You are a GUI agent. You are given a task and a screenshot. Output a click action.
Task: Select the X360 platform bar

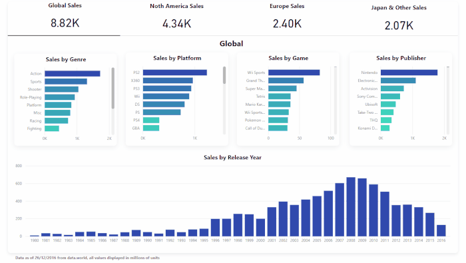(x=168, y=81)
